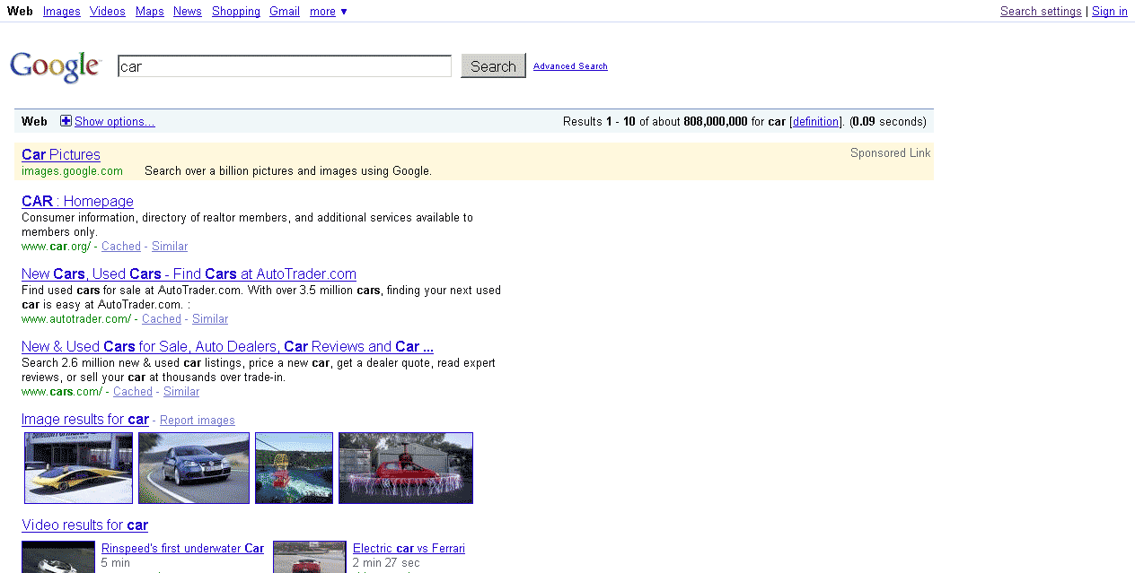View Cached copy of www.cars.com
Screen dimensions: 1135x573
(x=133, y=392)
